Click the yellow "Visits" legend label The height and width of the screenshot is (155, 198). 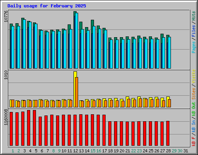(x=194, y=76)
